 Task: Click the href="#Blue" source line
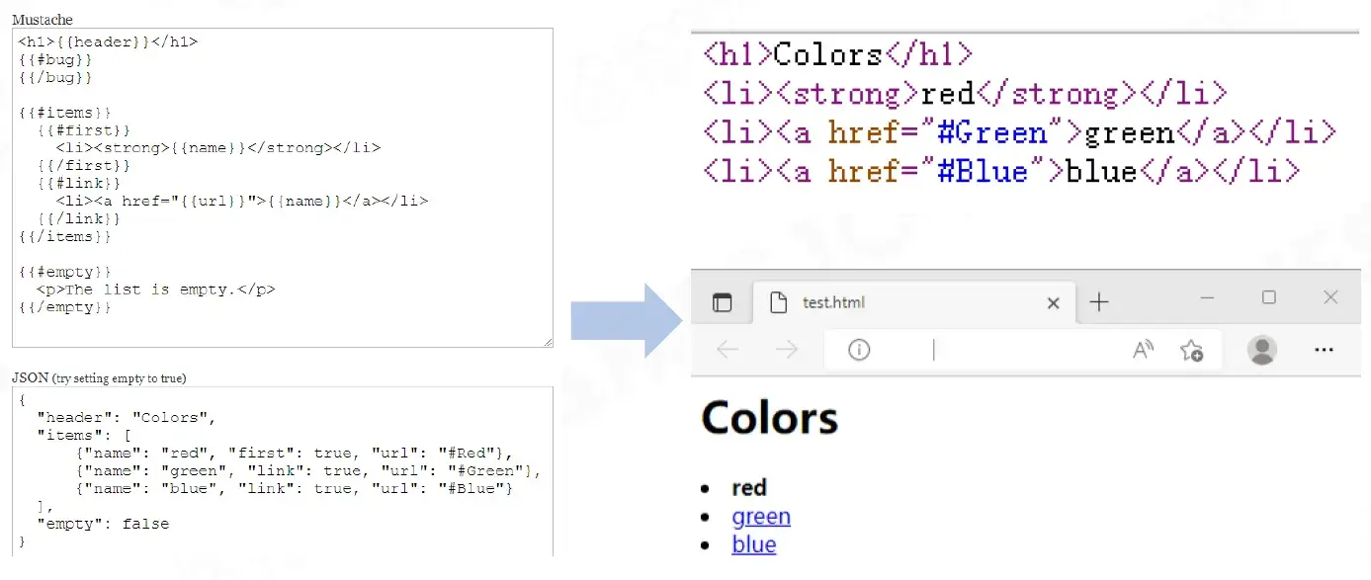click(1000, 171)
